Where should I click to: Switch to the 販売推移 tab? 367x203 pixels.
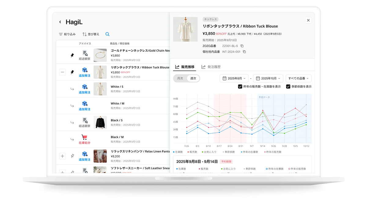tap(185, 67)
